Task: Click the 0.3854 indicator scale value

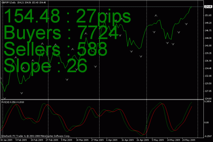Action: pyautogui.click(x=208, y=101)
